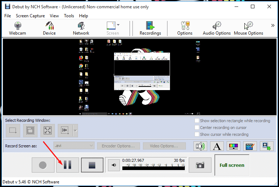
Task: Check center recording on cursor
Action: point(197,128)
